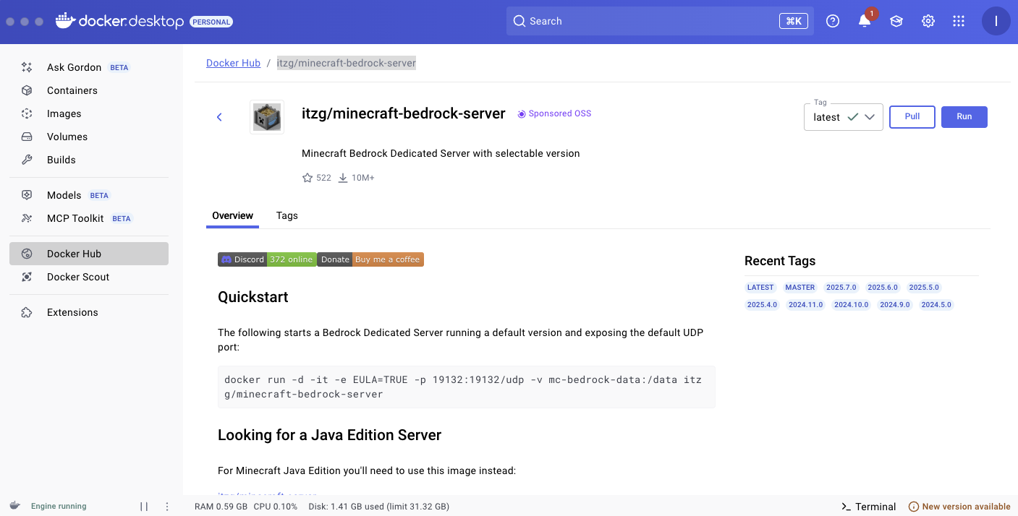Click the whale engine status icon
The width and height of the screenshot is (1018, 516).
(14, 506)
